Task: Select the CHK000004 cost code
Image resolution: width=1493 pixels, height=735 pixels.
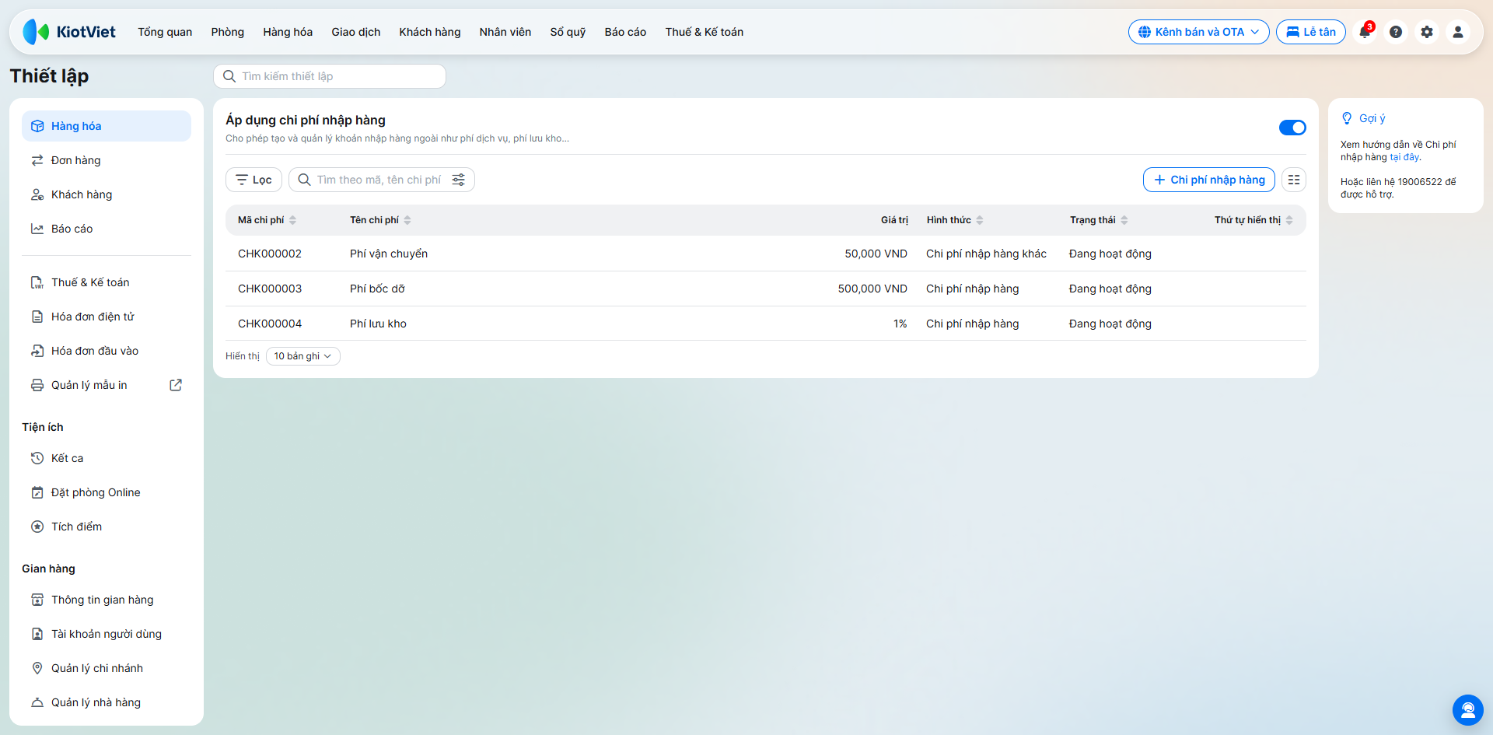Action: [x=270, y=324]
